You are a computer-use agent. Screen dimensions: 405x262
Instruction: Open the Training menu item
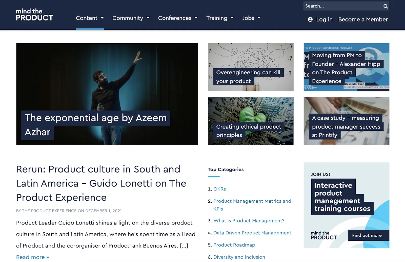pyautogui.click(x=220, y=18)
